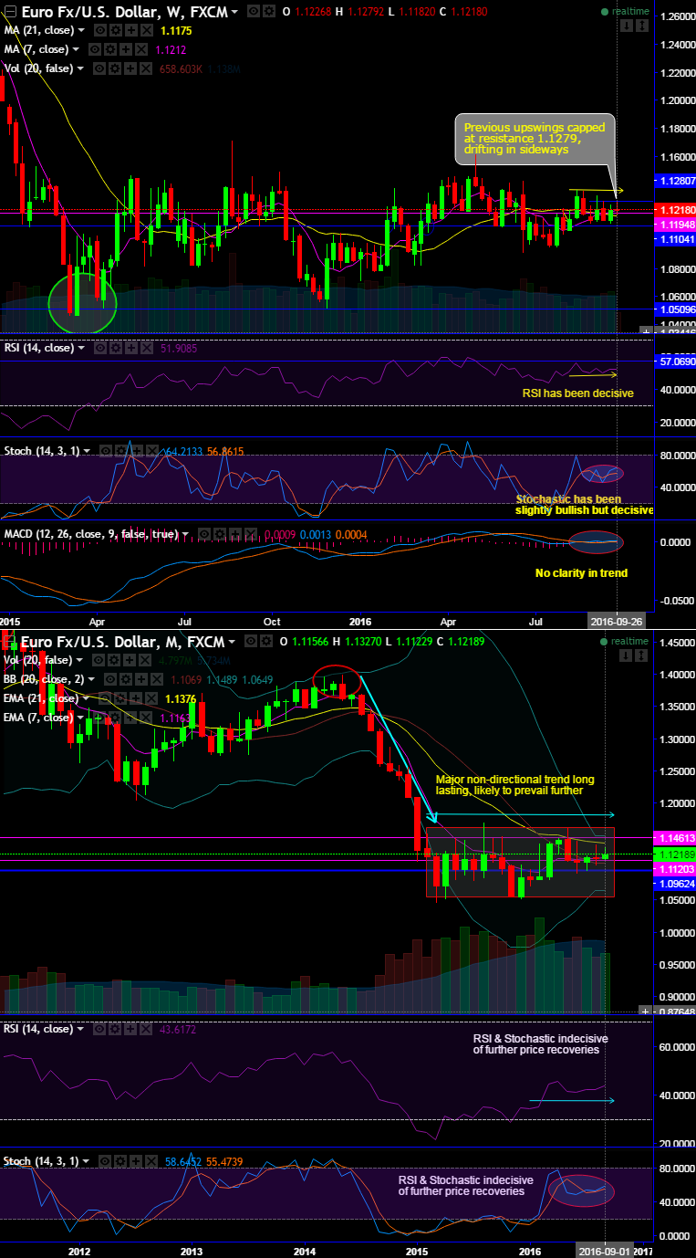Open MA (7, close) dropdown arrow
This screenshot has width=696, height=1258.
(76, 49)
